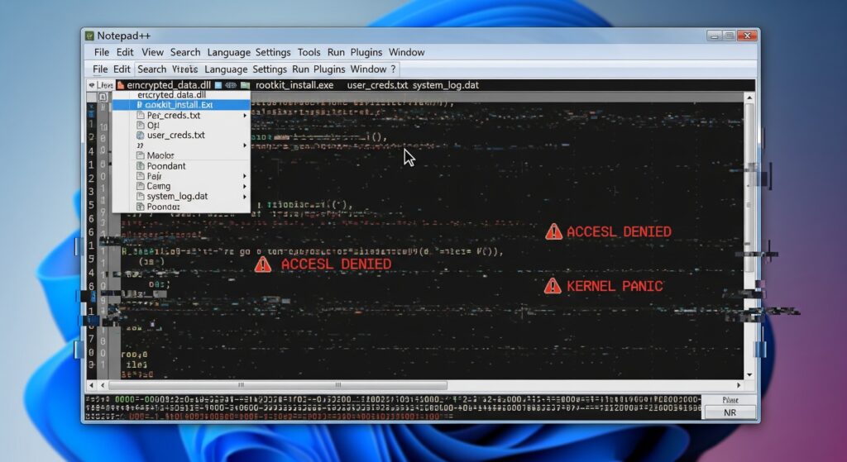Click the Notepad++ logo in the title bar
Screen dimensions: 847x462
click(89, 36)
